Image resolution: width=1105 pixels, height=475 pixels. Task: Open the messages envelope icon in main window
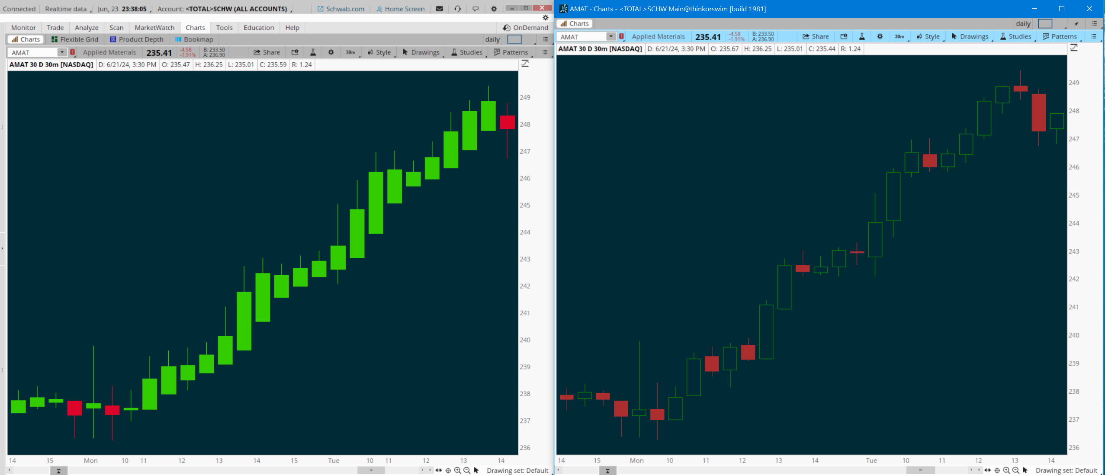(440, 9)
